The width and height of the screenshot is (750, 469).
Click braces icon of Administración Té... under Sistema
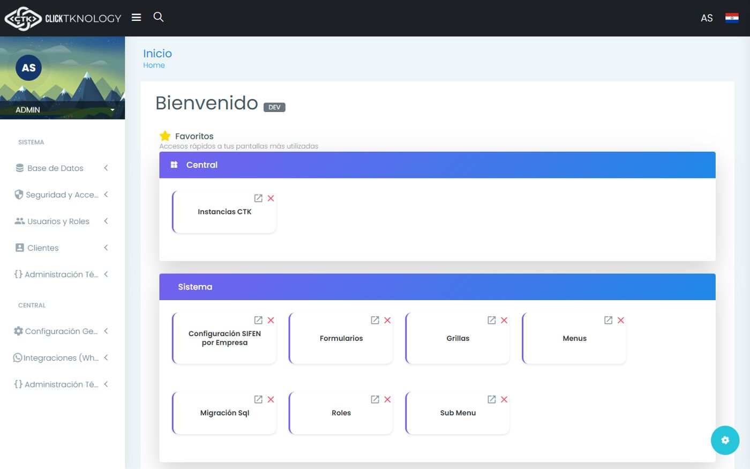pos(18,274)
